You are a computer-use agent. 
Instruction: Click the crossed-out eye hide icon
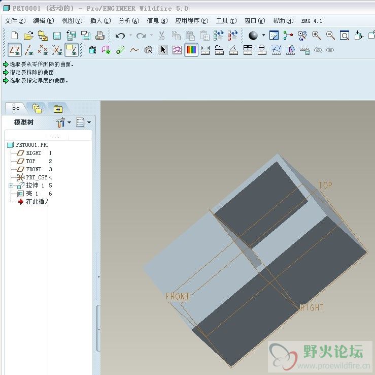318,50
